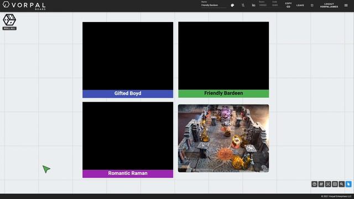
Task: Toggle the microphone mute icon in the header
Action: click(243, 5)
